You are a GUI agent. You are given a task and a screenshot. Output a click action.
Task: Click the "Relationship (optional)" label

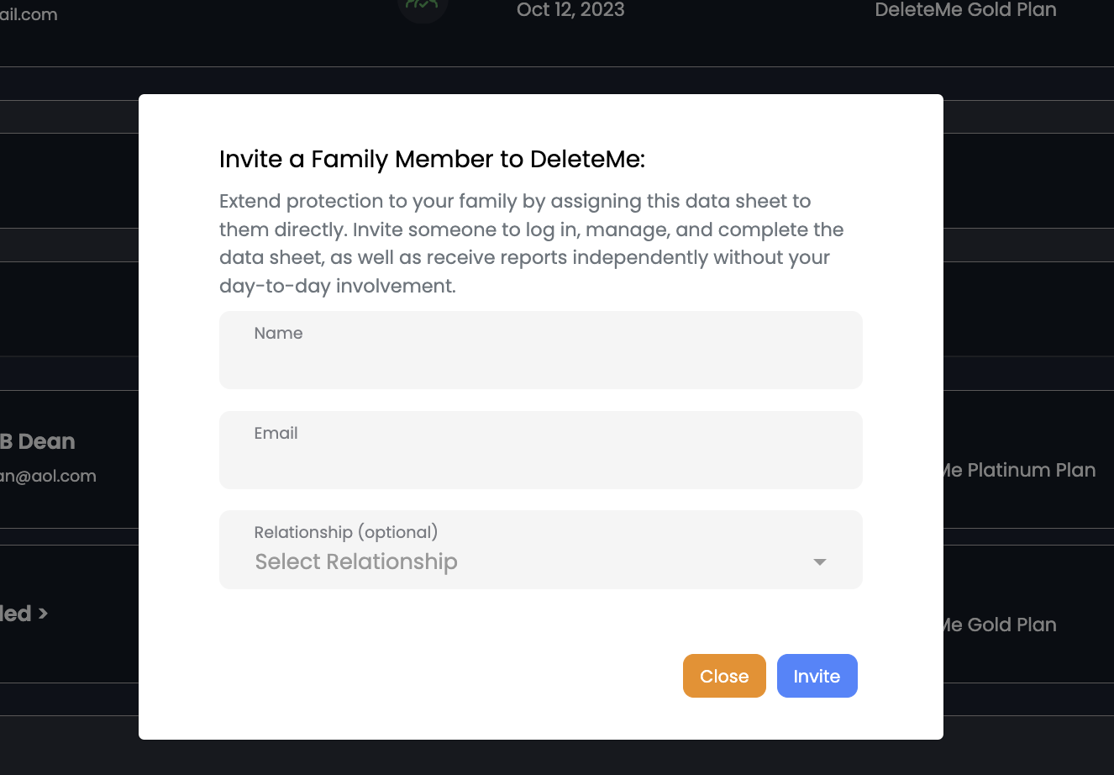(345, 532)
